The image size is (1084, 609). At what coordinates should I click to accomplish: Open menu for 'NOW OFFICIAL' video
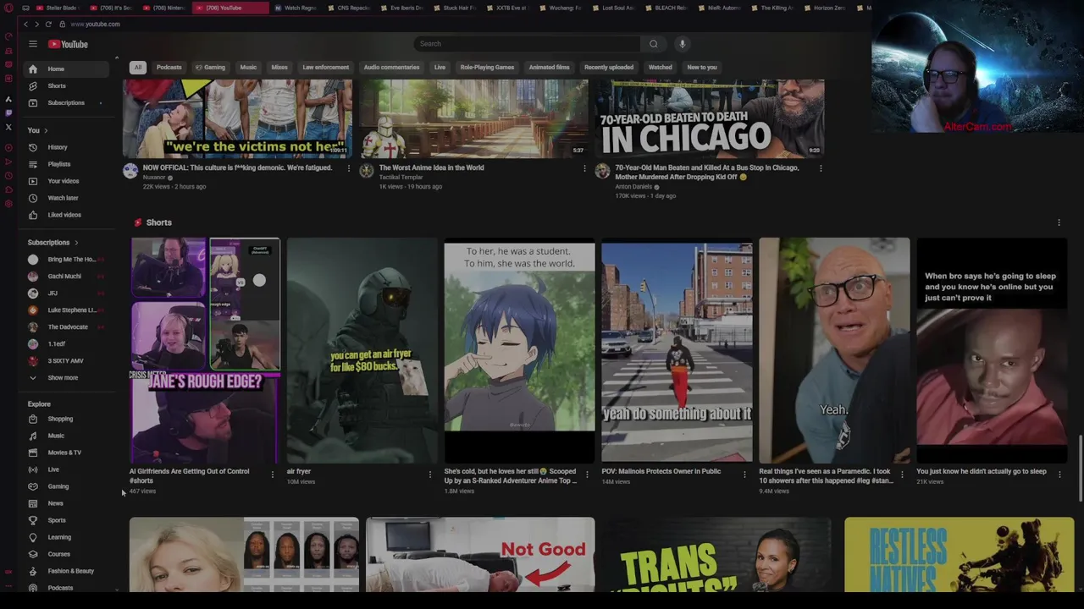[348, 168]
